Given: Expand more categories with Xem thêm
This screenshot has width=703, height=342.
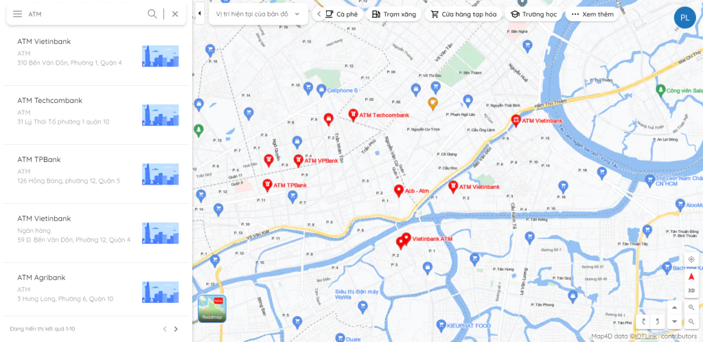Looking at the screenshot, I should (592, 14).
